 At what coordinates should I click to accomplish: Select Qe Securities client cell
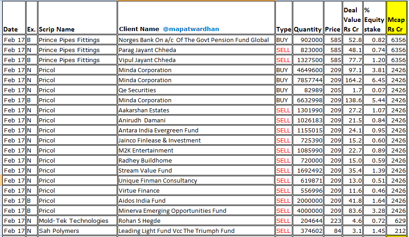coord(196,90)
